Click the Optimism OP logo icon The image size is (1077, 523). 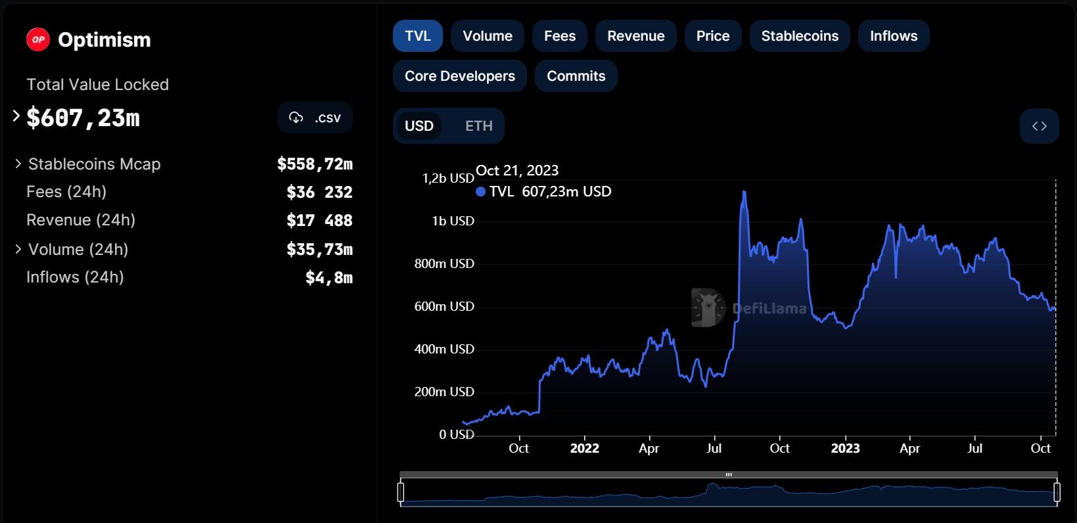[38, 39]
